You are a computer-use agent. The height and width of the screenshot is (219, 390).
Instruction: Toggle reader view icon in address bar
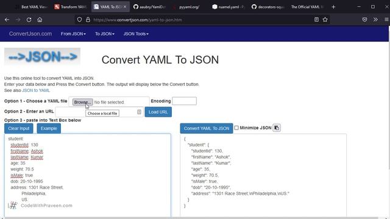(316, 19)
